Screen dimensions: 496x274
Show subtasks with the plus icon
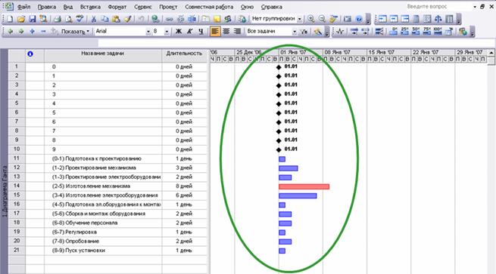(32, 31)
